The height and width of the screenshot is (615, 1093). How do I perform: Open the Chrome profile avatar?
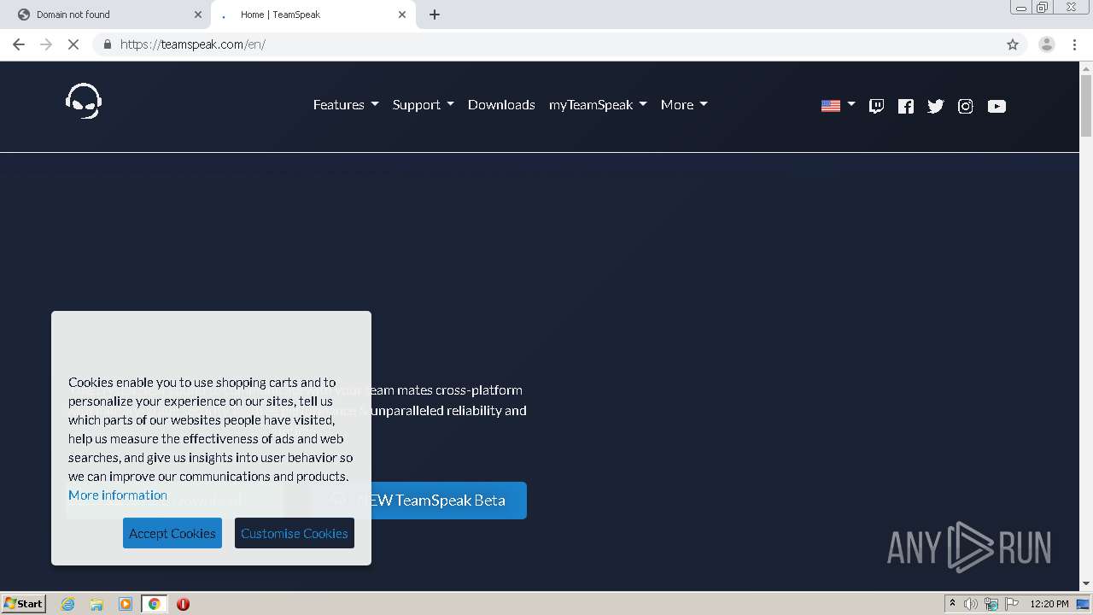pyautogui.click(x=1047, y=44)
